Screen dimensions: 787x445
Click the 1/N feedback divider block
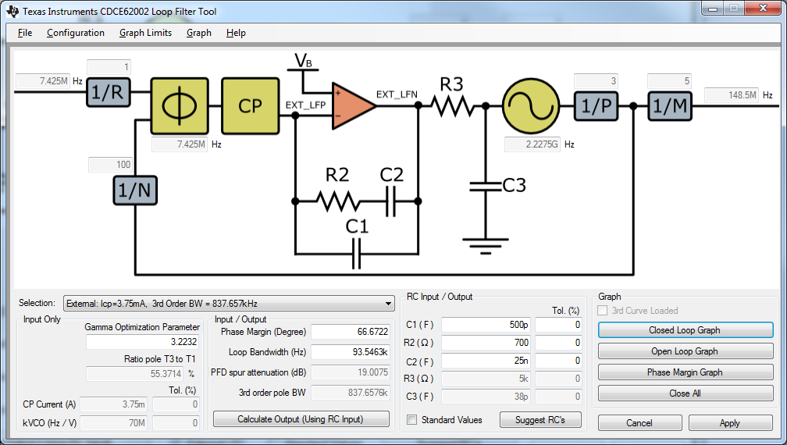135,190
